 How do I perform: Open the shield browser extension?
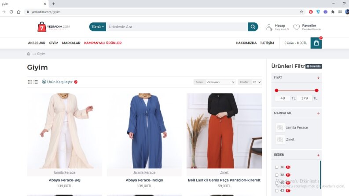point(318,12)
